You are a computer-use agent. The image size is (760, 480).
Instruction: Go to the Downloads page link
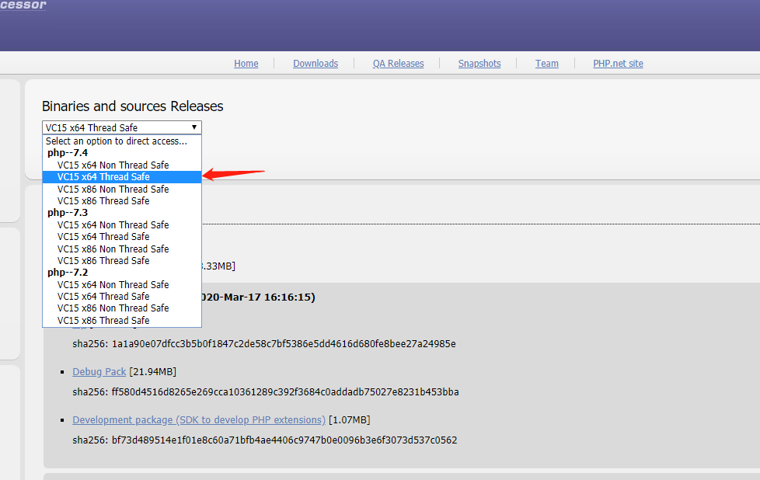pos(316,64)
